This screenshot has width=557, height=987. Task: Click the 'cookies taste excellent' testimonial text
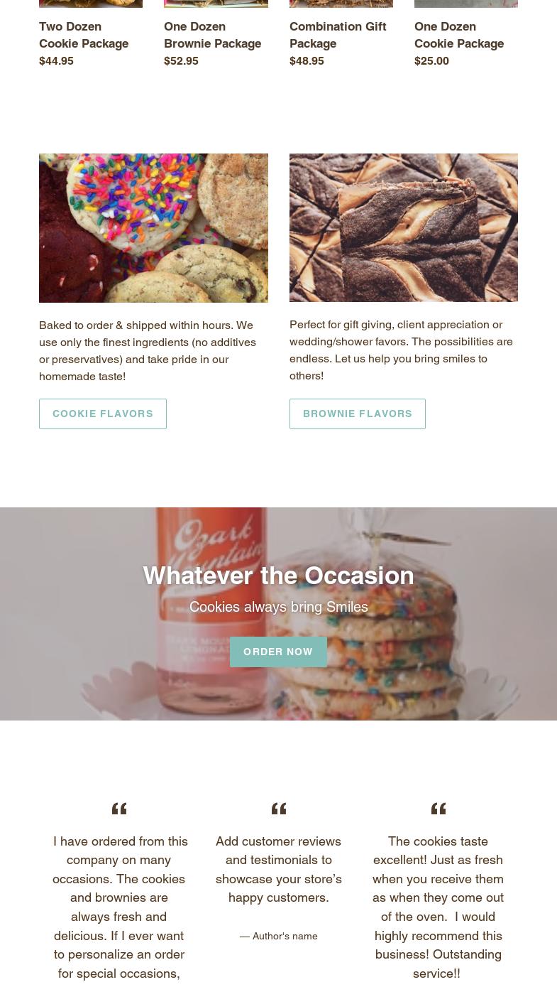click(438, 907)
